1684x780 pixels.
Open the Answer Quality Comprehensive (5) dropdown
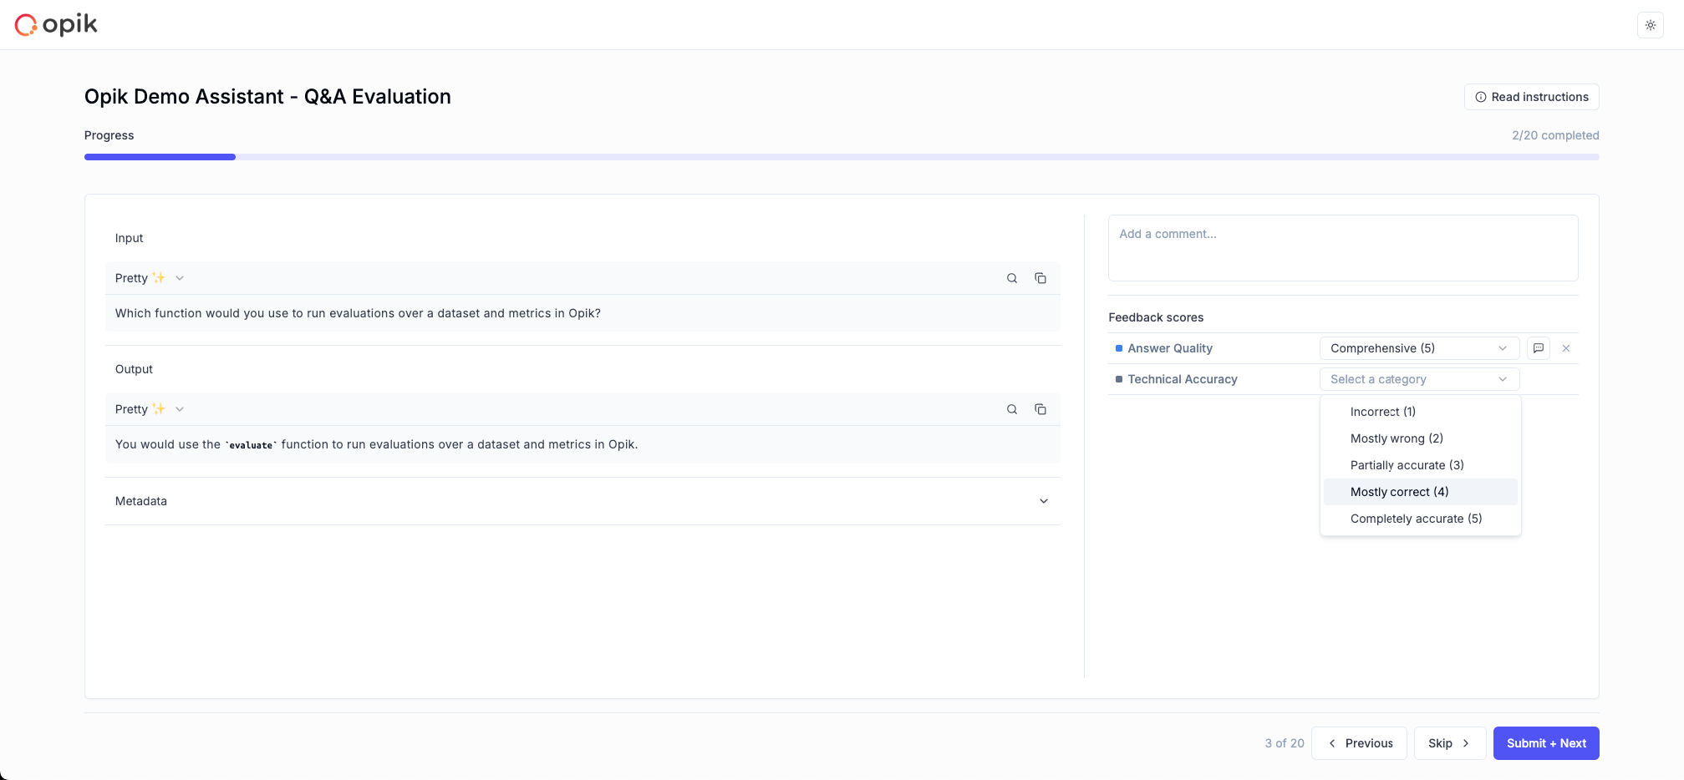point(1418,348)
